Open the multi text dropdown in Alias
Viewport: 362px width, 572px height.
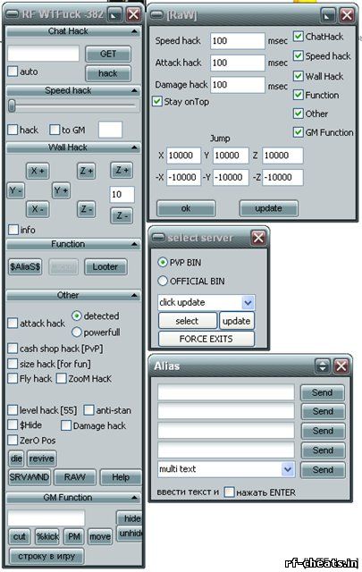288,469
